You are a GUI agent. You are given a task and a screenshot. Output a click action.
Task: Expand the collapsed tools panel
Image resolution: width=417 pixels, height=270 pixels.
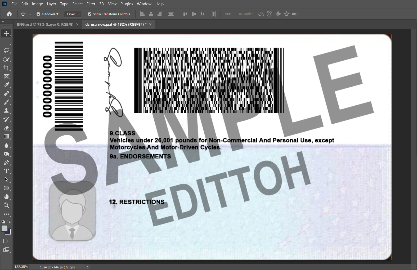coord(3,21)
